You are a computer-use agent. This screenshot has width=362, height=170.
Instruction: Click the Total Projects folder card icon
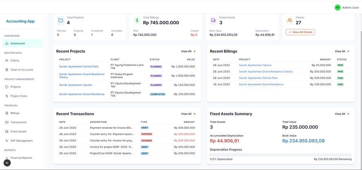point(61,20)
